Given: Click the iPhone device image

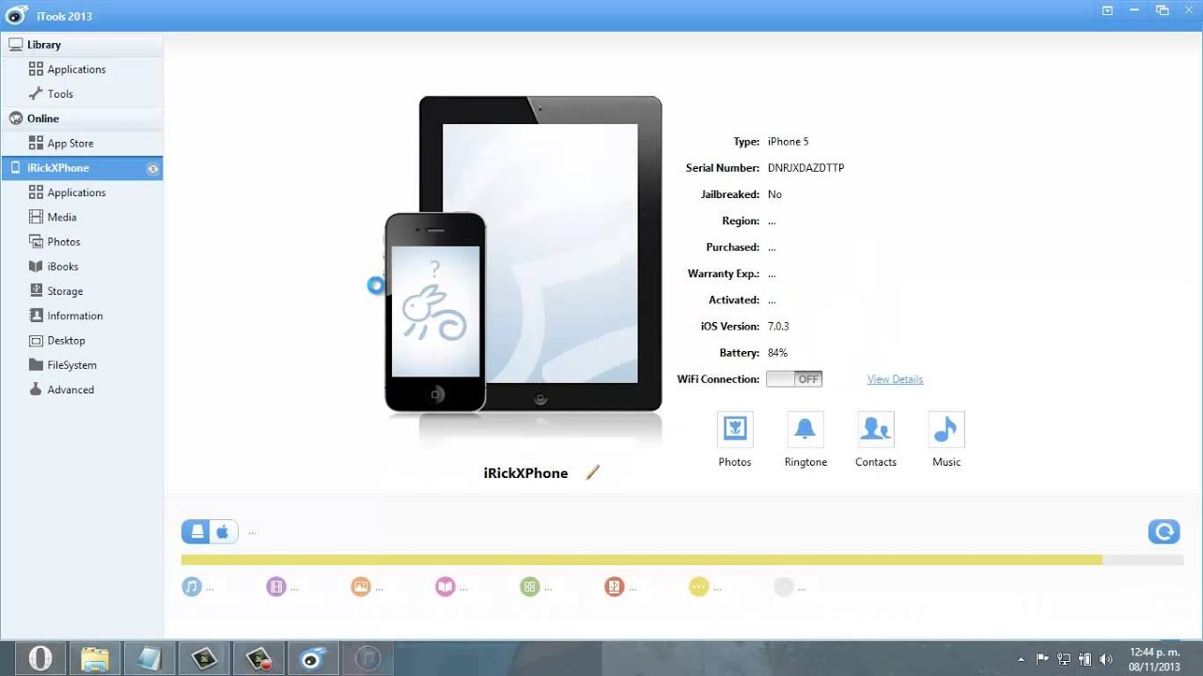Looking at the screenshot, I should pos(435,312).
